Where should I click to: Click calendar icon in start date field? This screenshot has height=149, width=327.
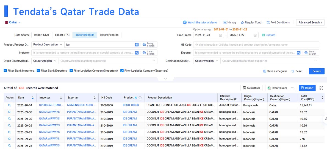tap(220, 35)
